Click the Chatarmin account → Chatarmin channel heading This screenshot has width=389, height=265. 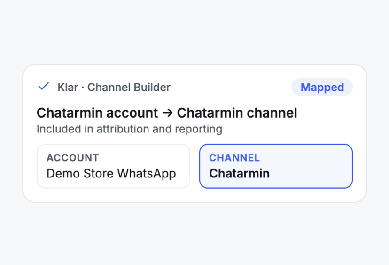[167, 113]
